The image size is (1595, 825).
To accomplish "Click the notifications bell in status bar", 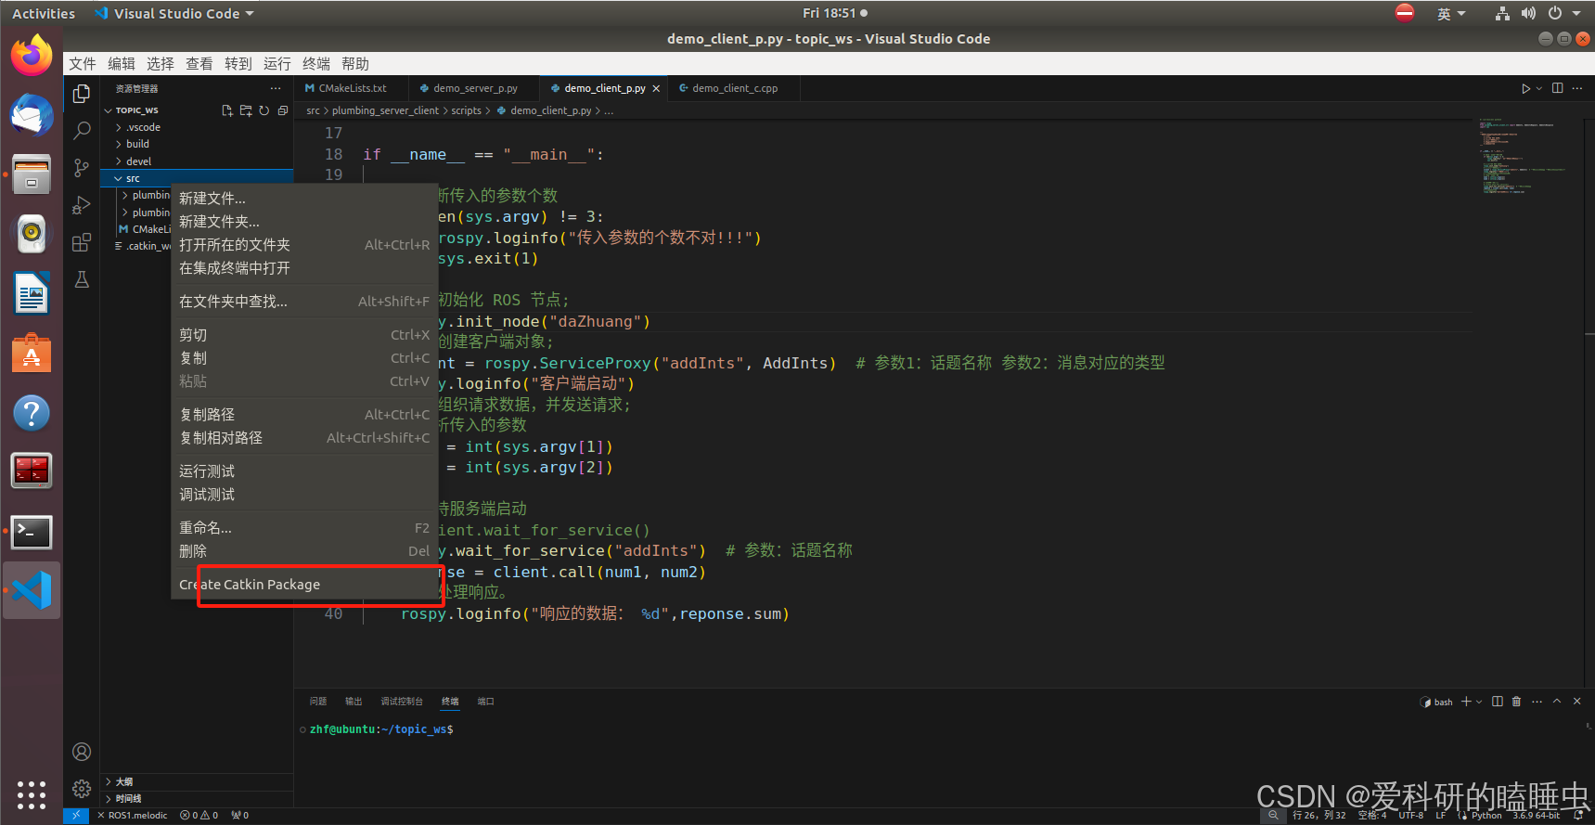I will [x=1578, y=815].
